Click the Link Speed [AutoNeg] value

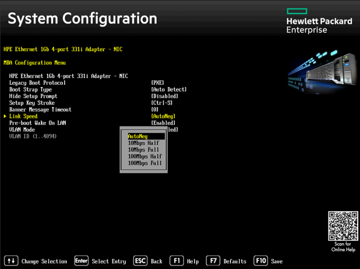163,116
